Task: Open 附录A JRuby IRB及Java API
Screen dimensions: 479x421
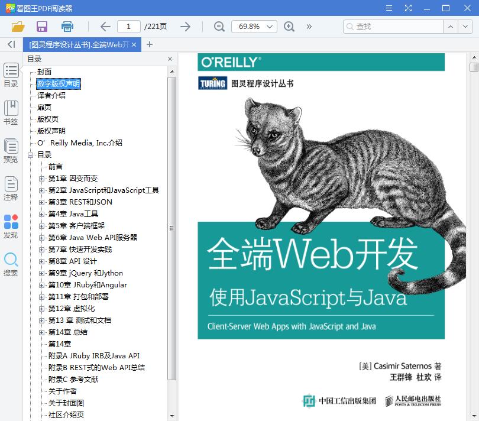Action: click(94, 356)
